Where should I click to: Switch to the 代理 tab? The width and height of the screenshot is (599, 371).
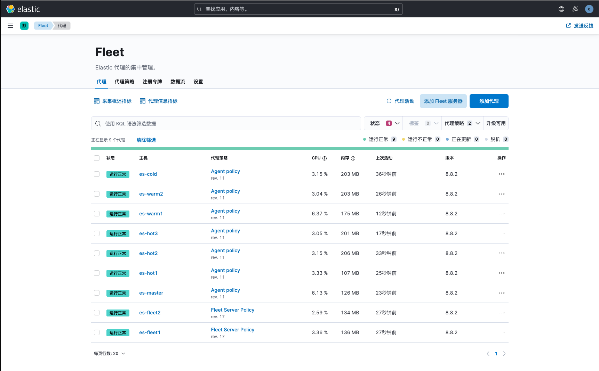(102, 82)
